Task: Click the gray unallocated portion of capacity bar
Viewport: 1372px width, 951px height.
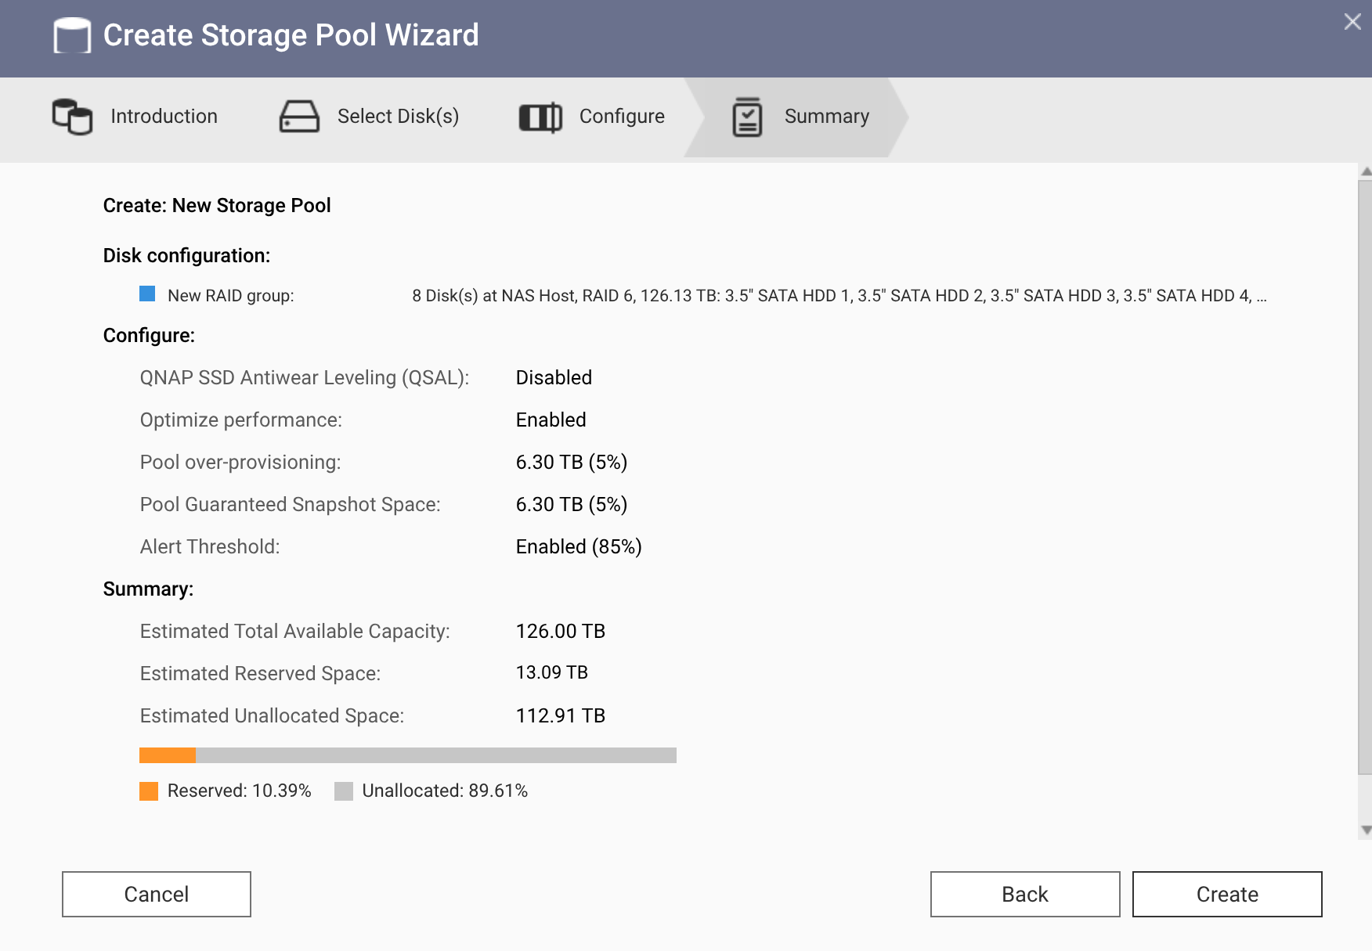Action: [436, 755]
